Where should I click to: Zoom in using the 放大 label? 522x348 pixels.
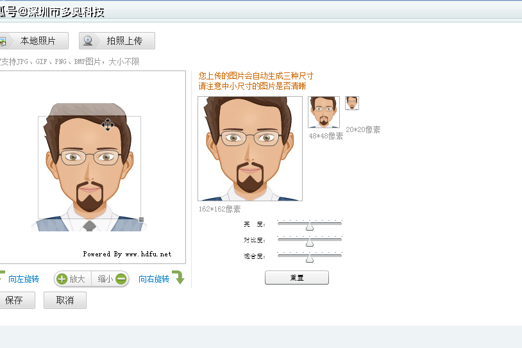pos(77,279)
